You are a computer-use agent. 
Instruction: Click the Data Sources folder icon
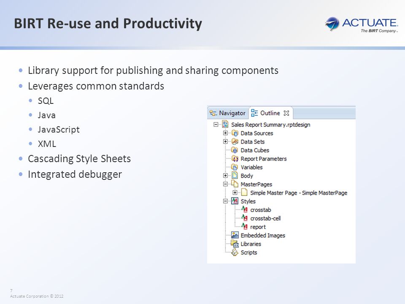pos(235,133)
